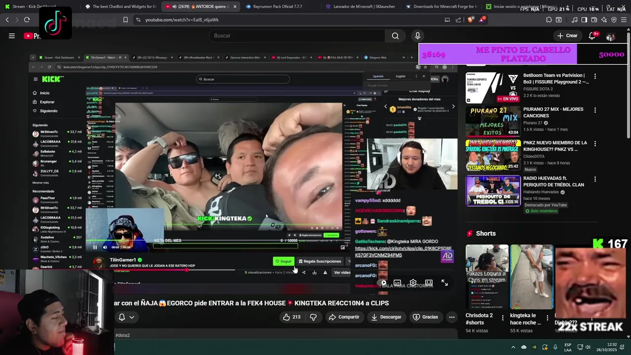Image resolution: width=631 pixels, height=355 pixels.
Task: Bookmark this page in address bar
Action: tap(125, 20)
